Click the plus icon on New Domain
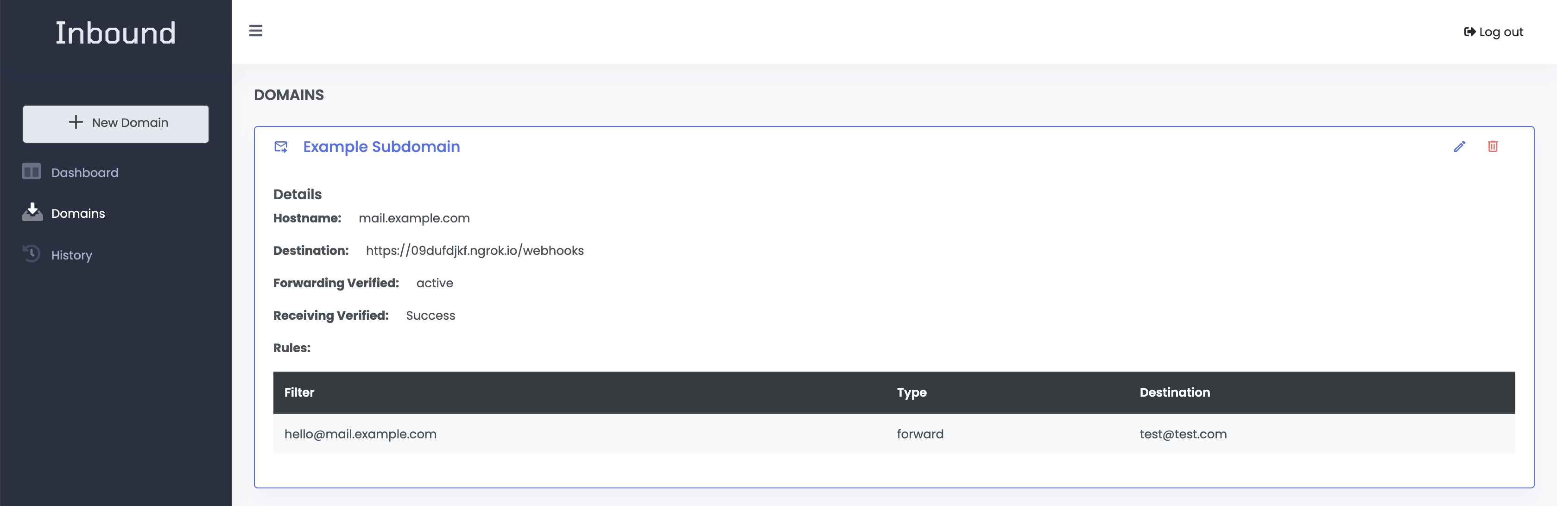 (76, 122)
